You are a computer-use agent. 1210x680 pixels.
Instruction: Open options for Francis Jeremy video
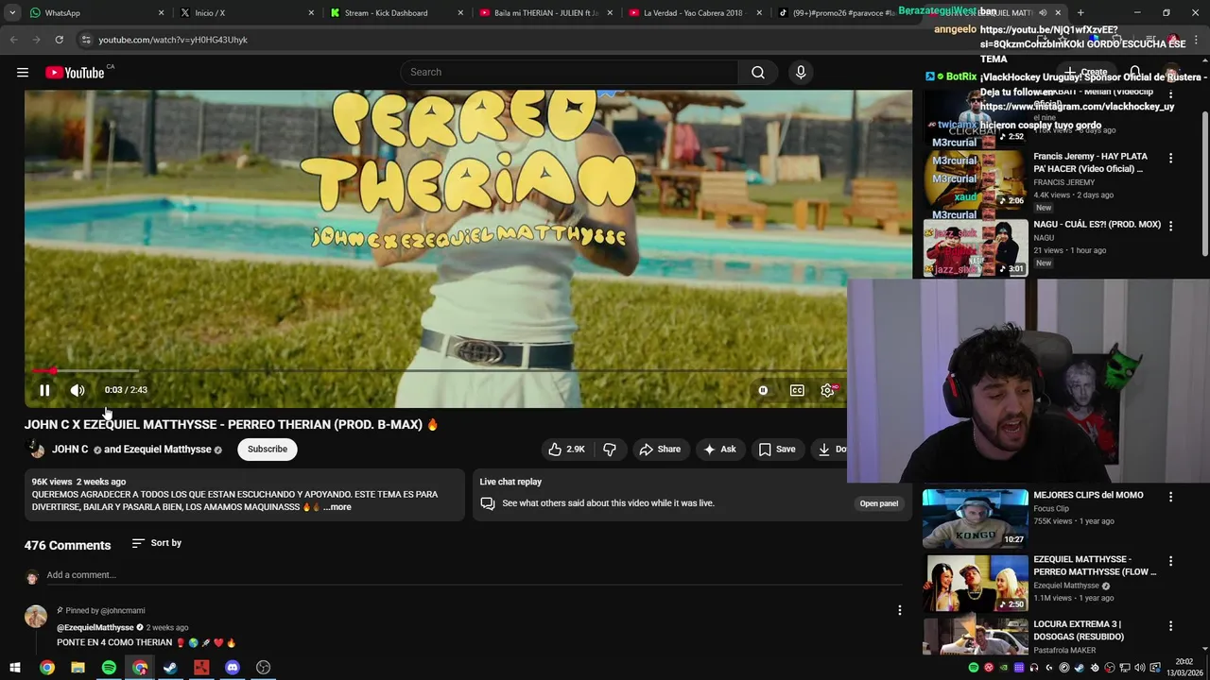pos(1170,159)
